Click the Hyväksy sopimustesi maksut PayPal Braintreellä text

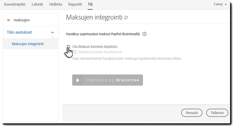click(x=103, y=34)
